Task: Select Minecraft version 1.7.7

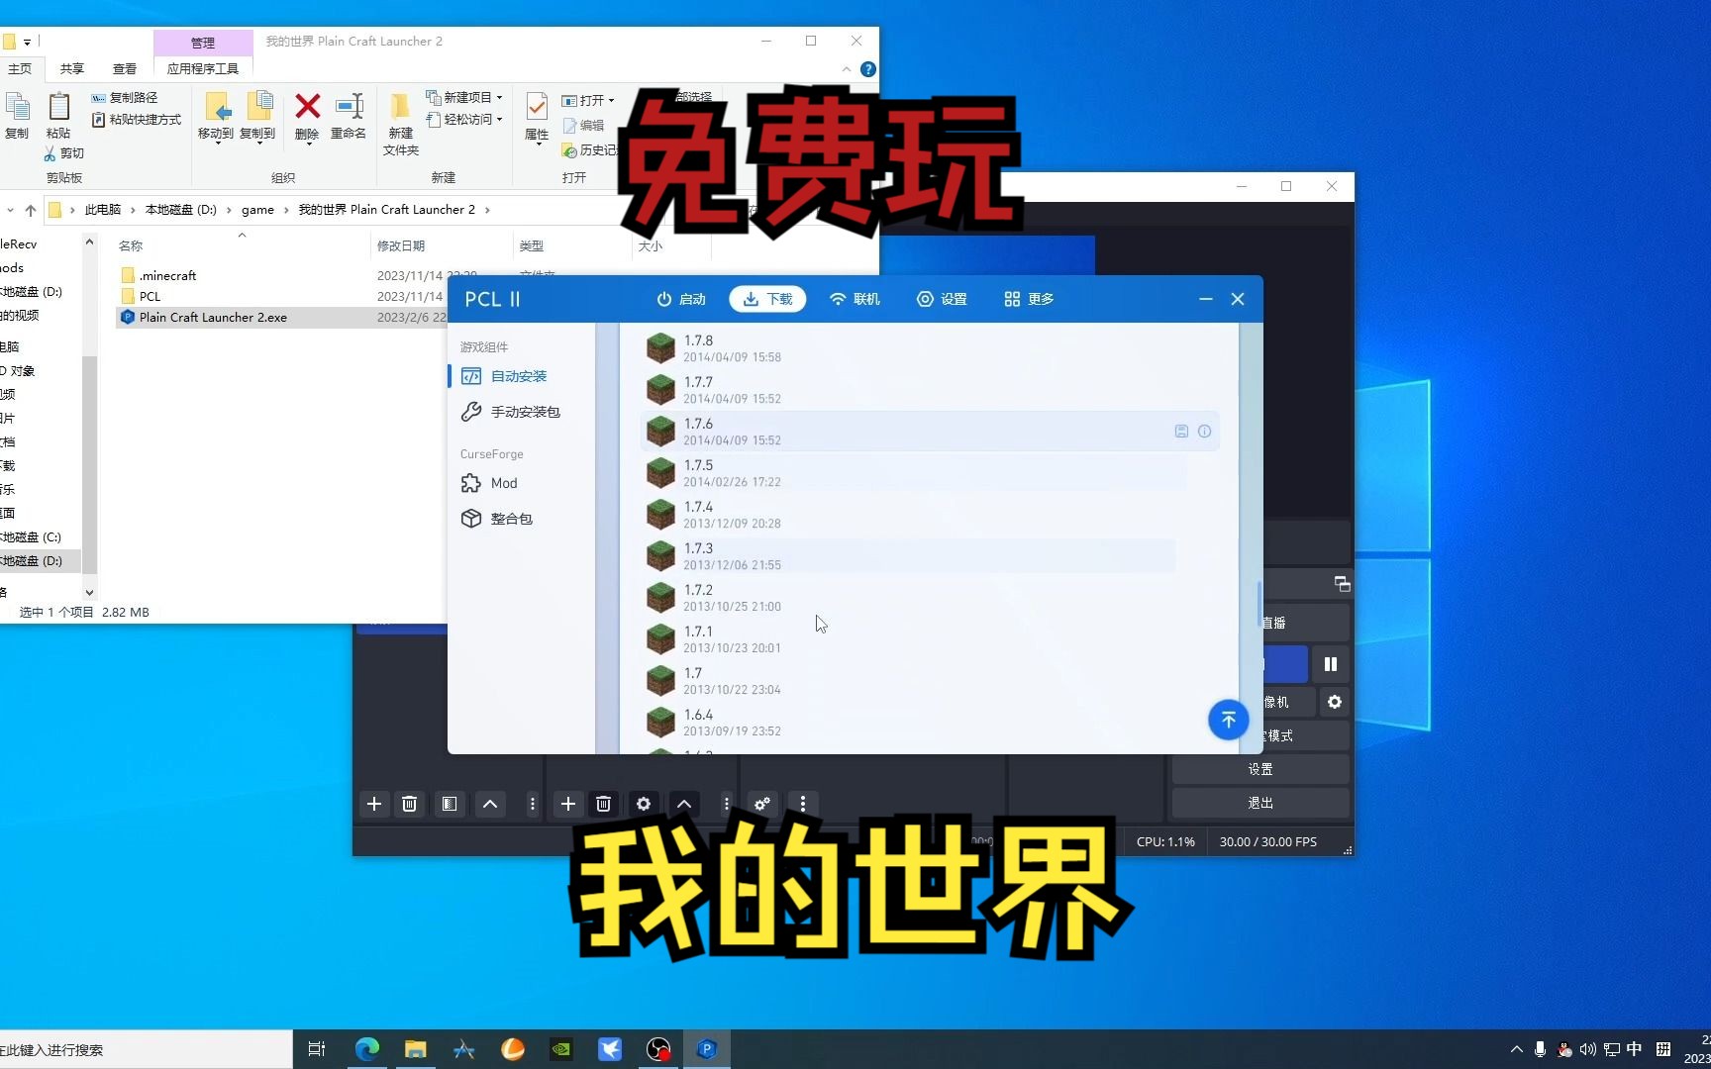Action: pyautogui.click(x=930, y=390)
